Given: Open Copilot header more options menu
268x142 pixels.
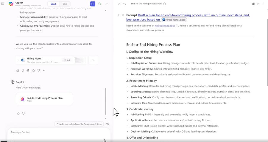Looking at the screenshot, I should (x=107, y=4).
